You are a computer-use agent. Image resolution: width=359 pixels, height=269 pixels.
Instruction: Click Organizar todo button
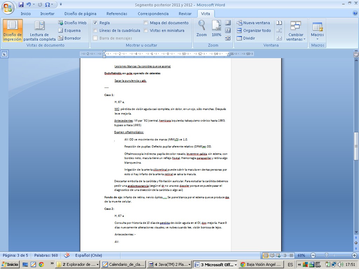point(254,30)
